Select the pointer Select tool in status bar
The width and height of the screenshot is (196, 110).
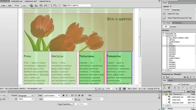(96, 89)
